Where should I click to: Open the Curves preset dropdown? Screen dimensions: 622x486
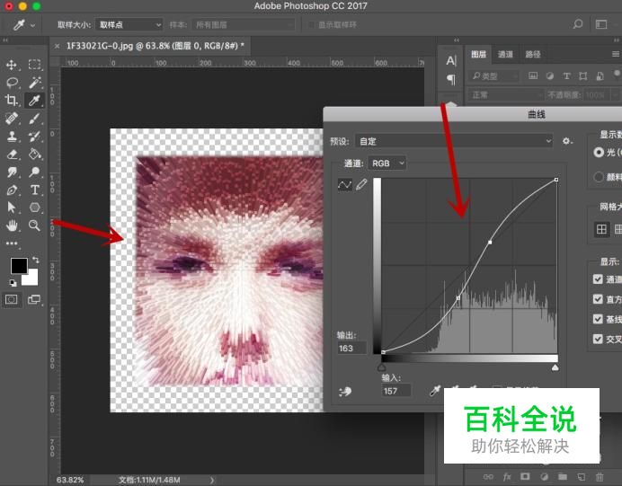point(454,141)
